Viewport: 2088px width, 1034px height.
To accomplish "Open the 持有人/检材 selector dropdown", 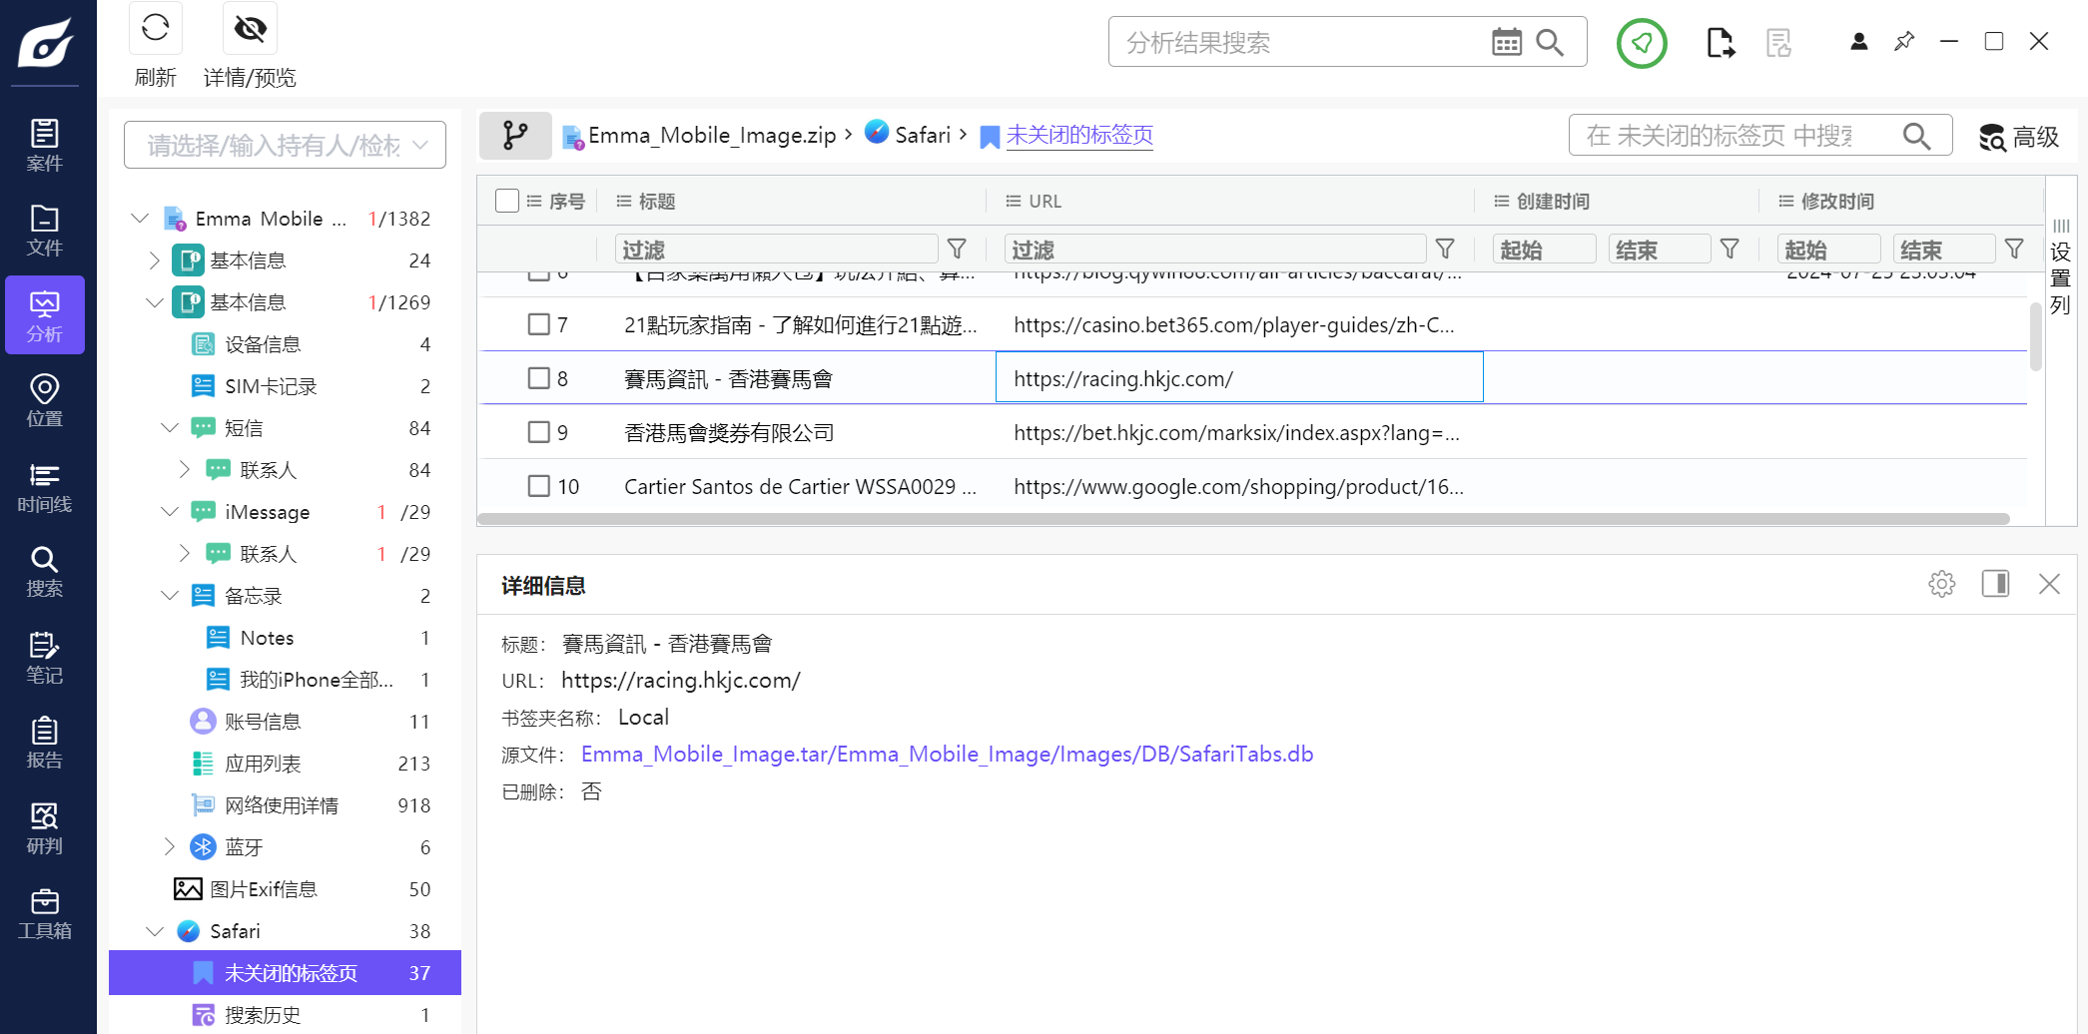I will click(285, 146).
